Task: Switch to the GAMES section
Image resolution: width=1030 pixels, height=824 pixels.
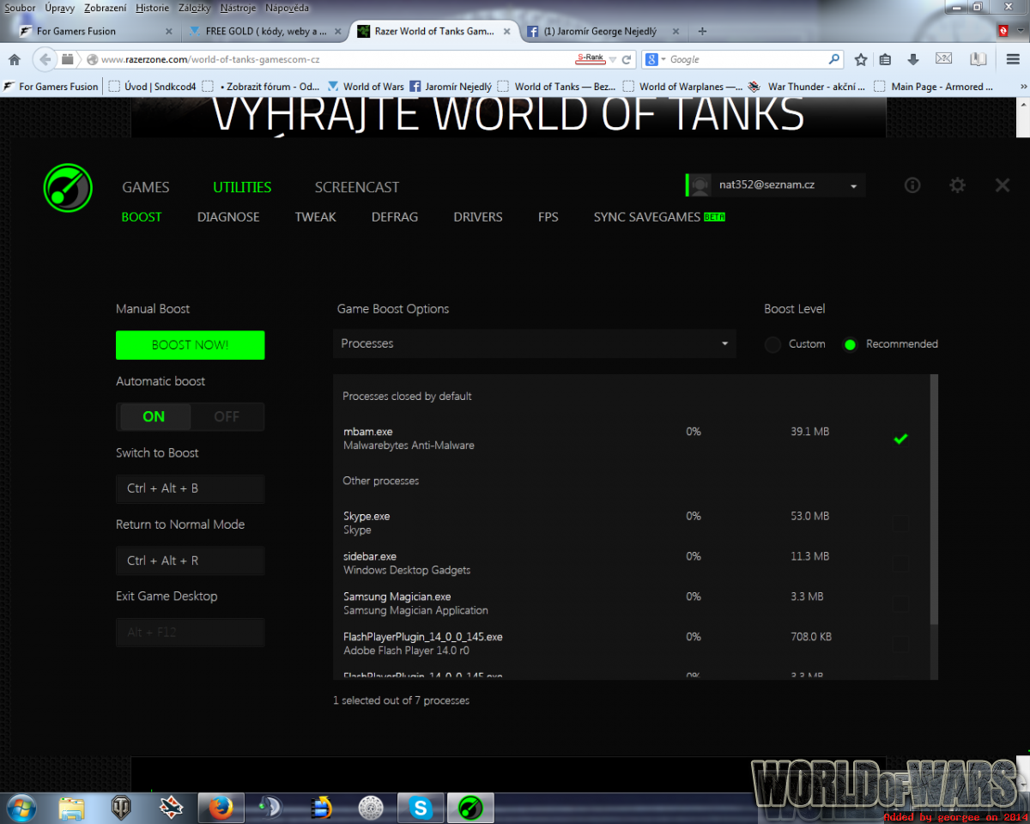Action: tap(146, 187)
